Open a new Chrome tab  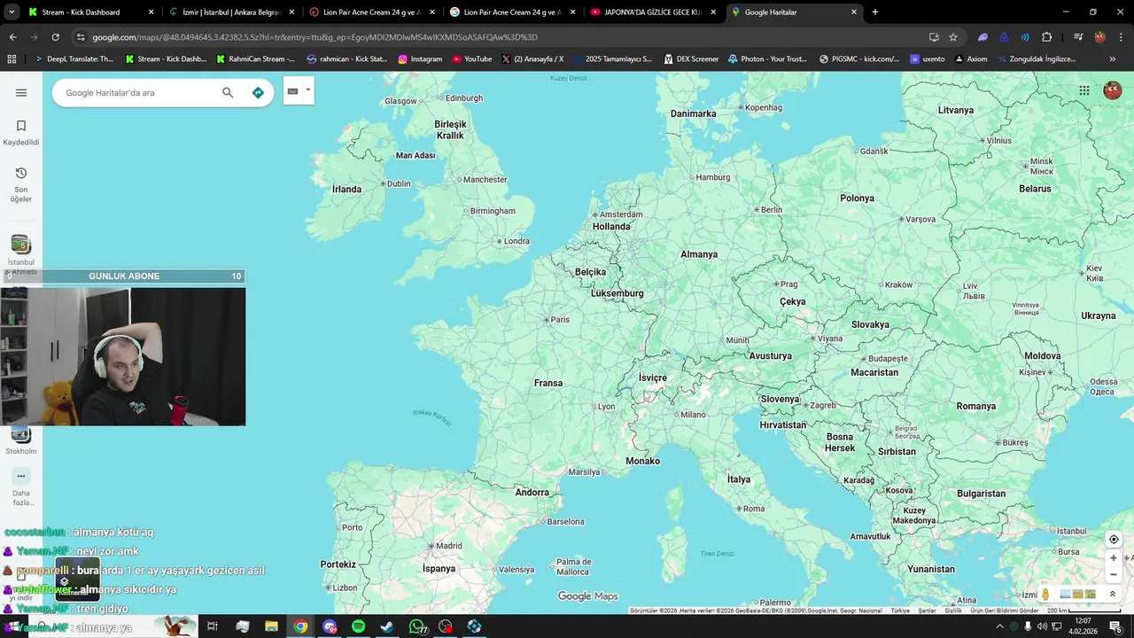[x=875, y=12]
